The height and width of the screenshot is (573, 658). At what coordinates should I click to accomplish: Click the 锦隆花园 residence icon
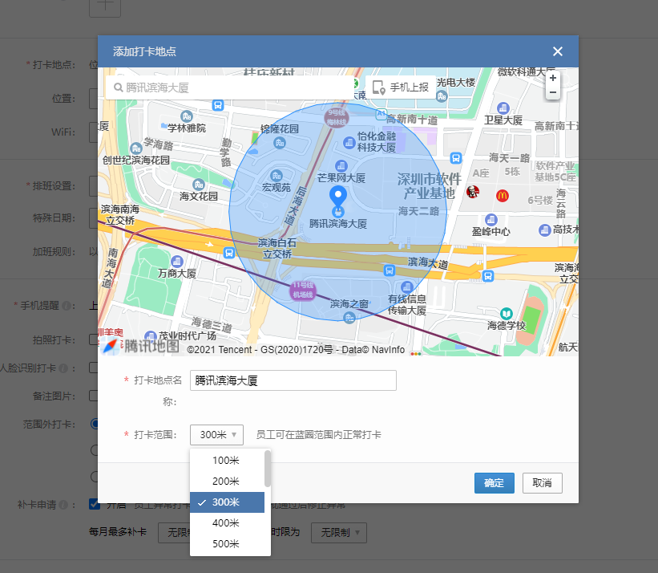coord(280,143)
